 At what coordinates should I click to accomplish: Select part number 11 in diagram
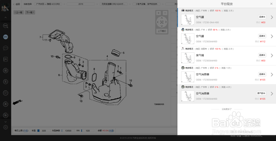[x=46, y=40]
